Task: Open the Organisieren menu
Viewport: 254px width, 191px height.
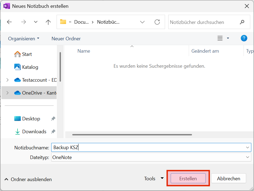Action: click(24, 39)
